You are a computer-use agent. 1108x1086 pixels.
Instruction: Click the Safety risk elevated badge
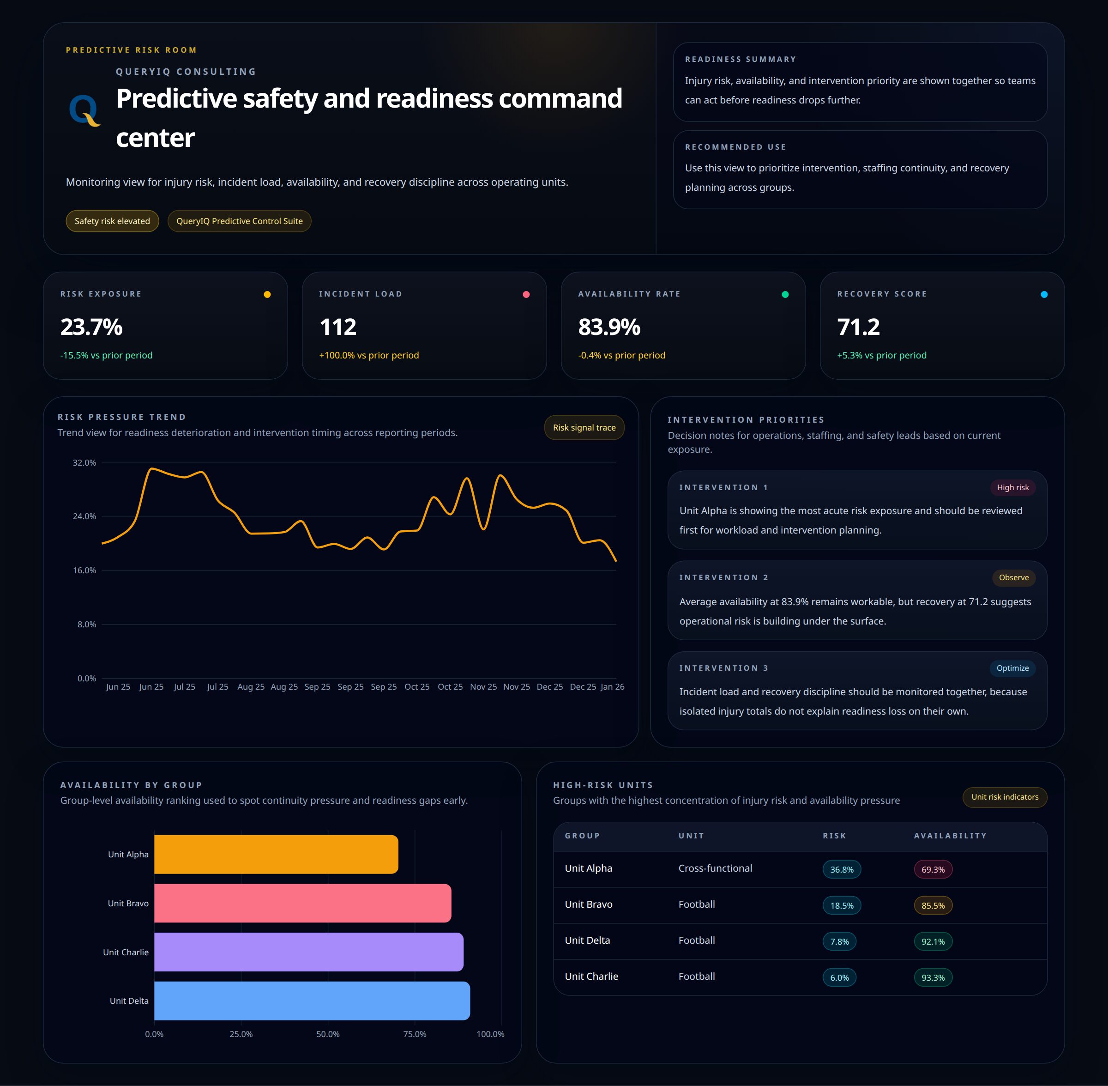[112, 221]
